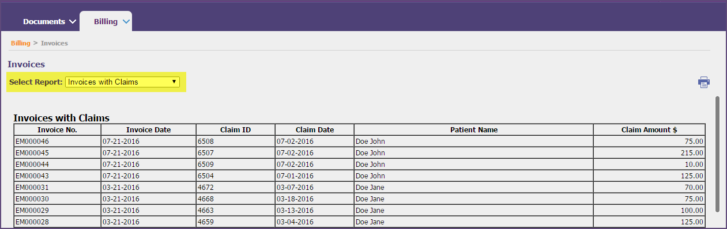Follow the Billing breadcrumb link

click(x=20, y=43)
